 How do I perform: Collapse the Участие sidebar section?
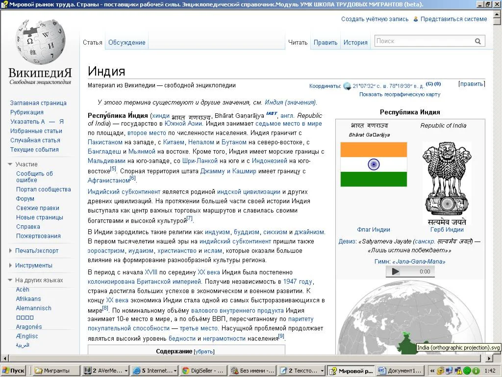click(10, 164)
